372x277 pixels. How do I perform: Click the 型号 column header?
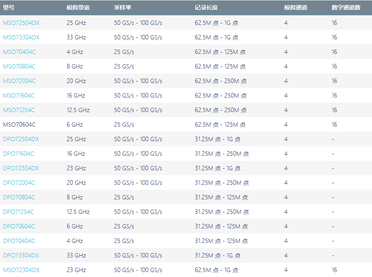pyautogui.click(x=8, y=8)
